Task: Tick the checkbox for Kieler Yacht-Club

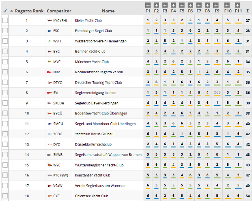Action: 5,20
